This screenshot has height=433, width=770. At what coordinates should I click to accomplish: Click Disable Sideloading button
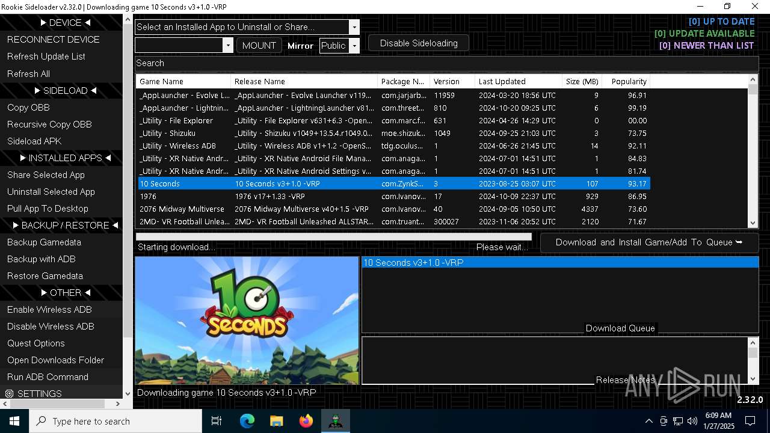(419, 43)
